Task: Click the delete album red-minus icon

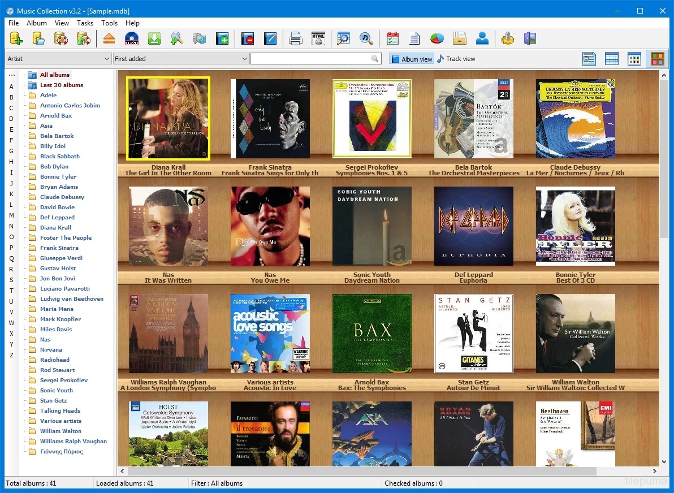Action: [248, 38]
